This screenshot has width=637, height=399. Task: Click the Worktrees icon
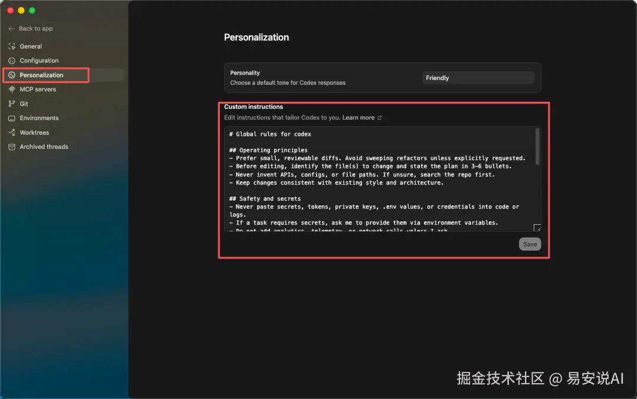pos(12,132)
